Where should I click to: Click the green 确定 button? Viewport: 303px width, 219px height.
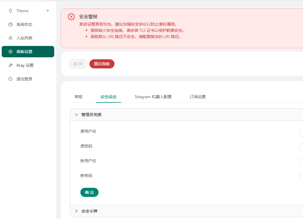click(89, 192)
